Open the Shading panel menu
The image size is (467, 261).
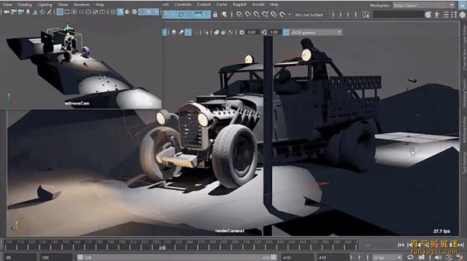coord(25,4)
